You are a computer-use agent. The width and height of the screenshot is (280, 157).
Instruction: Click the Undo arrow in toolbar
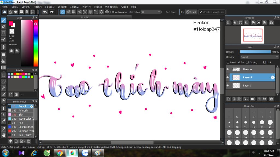click(x=45, y=12)
